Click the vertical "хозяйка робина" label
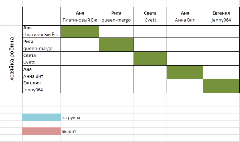This screenshot has width=240, height=142. point(11,59)
